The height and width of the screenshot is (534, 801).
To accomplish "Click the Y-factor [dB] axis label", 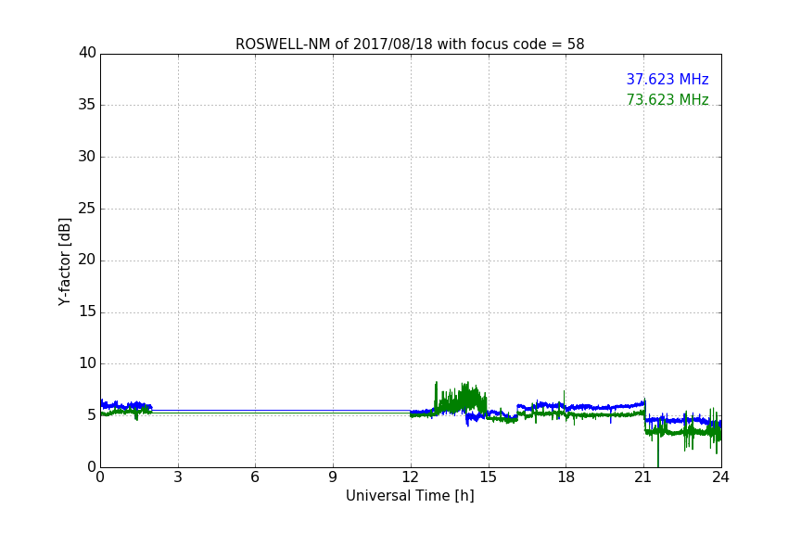I will [x=64, y=261].
